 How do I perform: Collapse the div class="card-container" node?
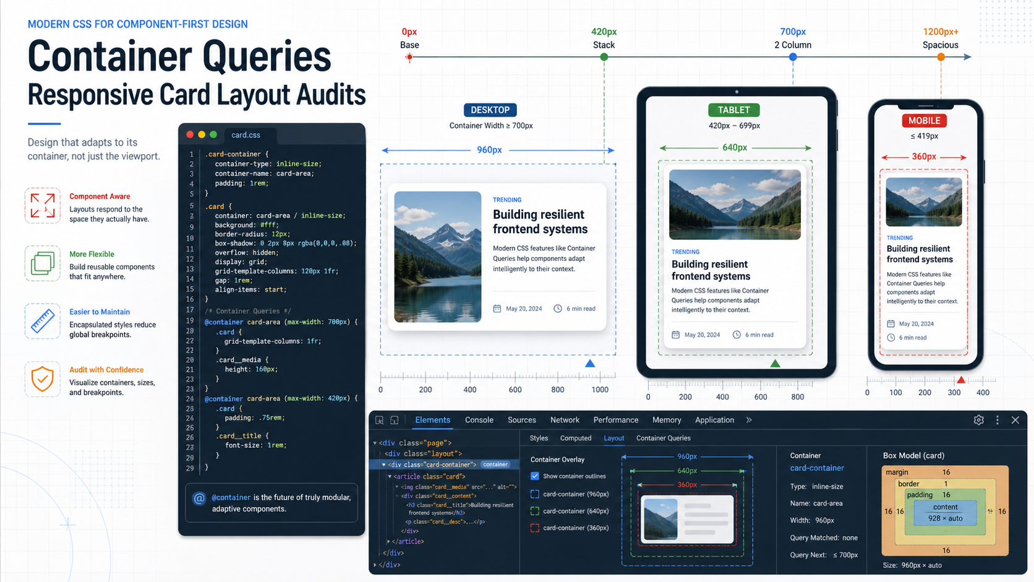coord(383,464)
